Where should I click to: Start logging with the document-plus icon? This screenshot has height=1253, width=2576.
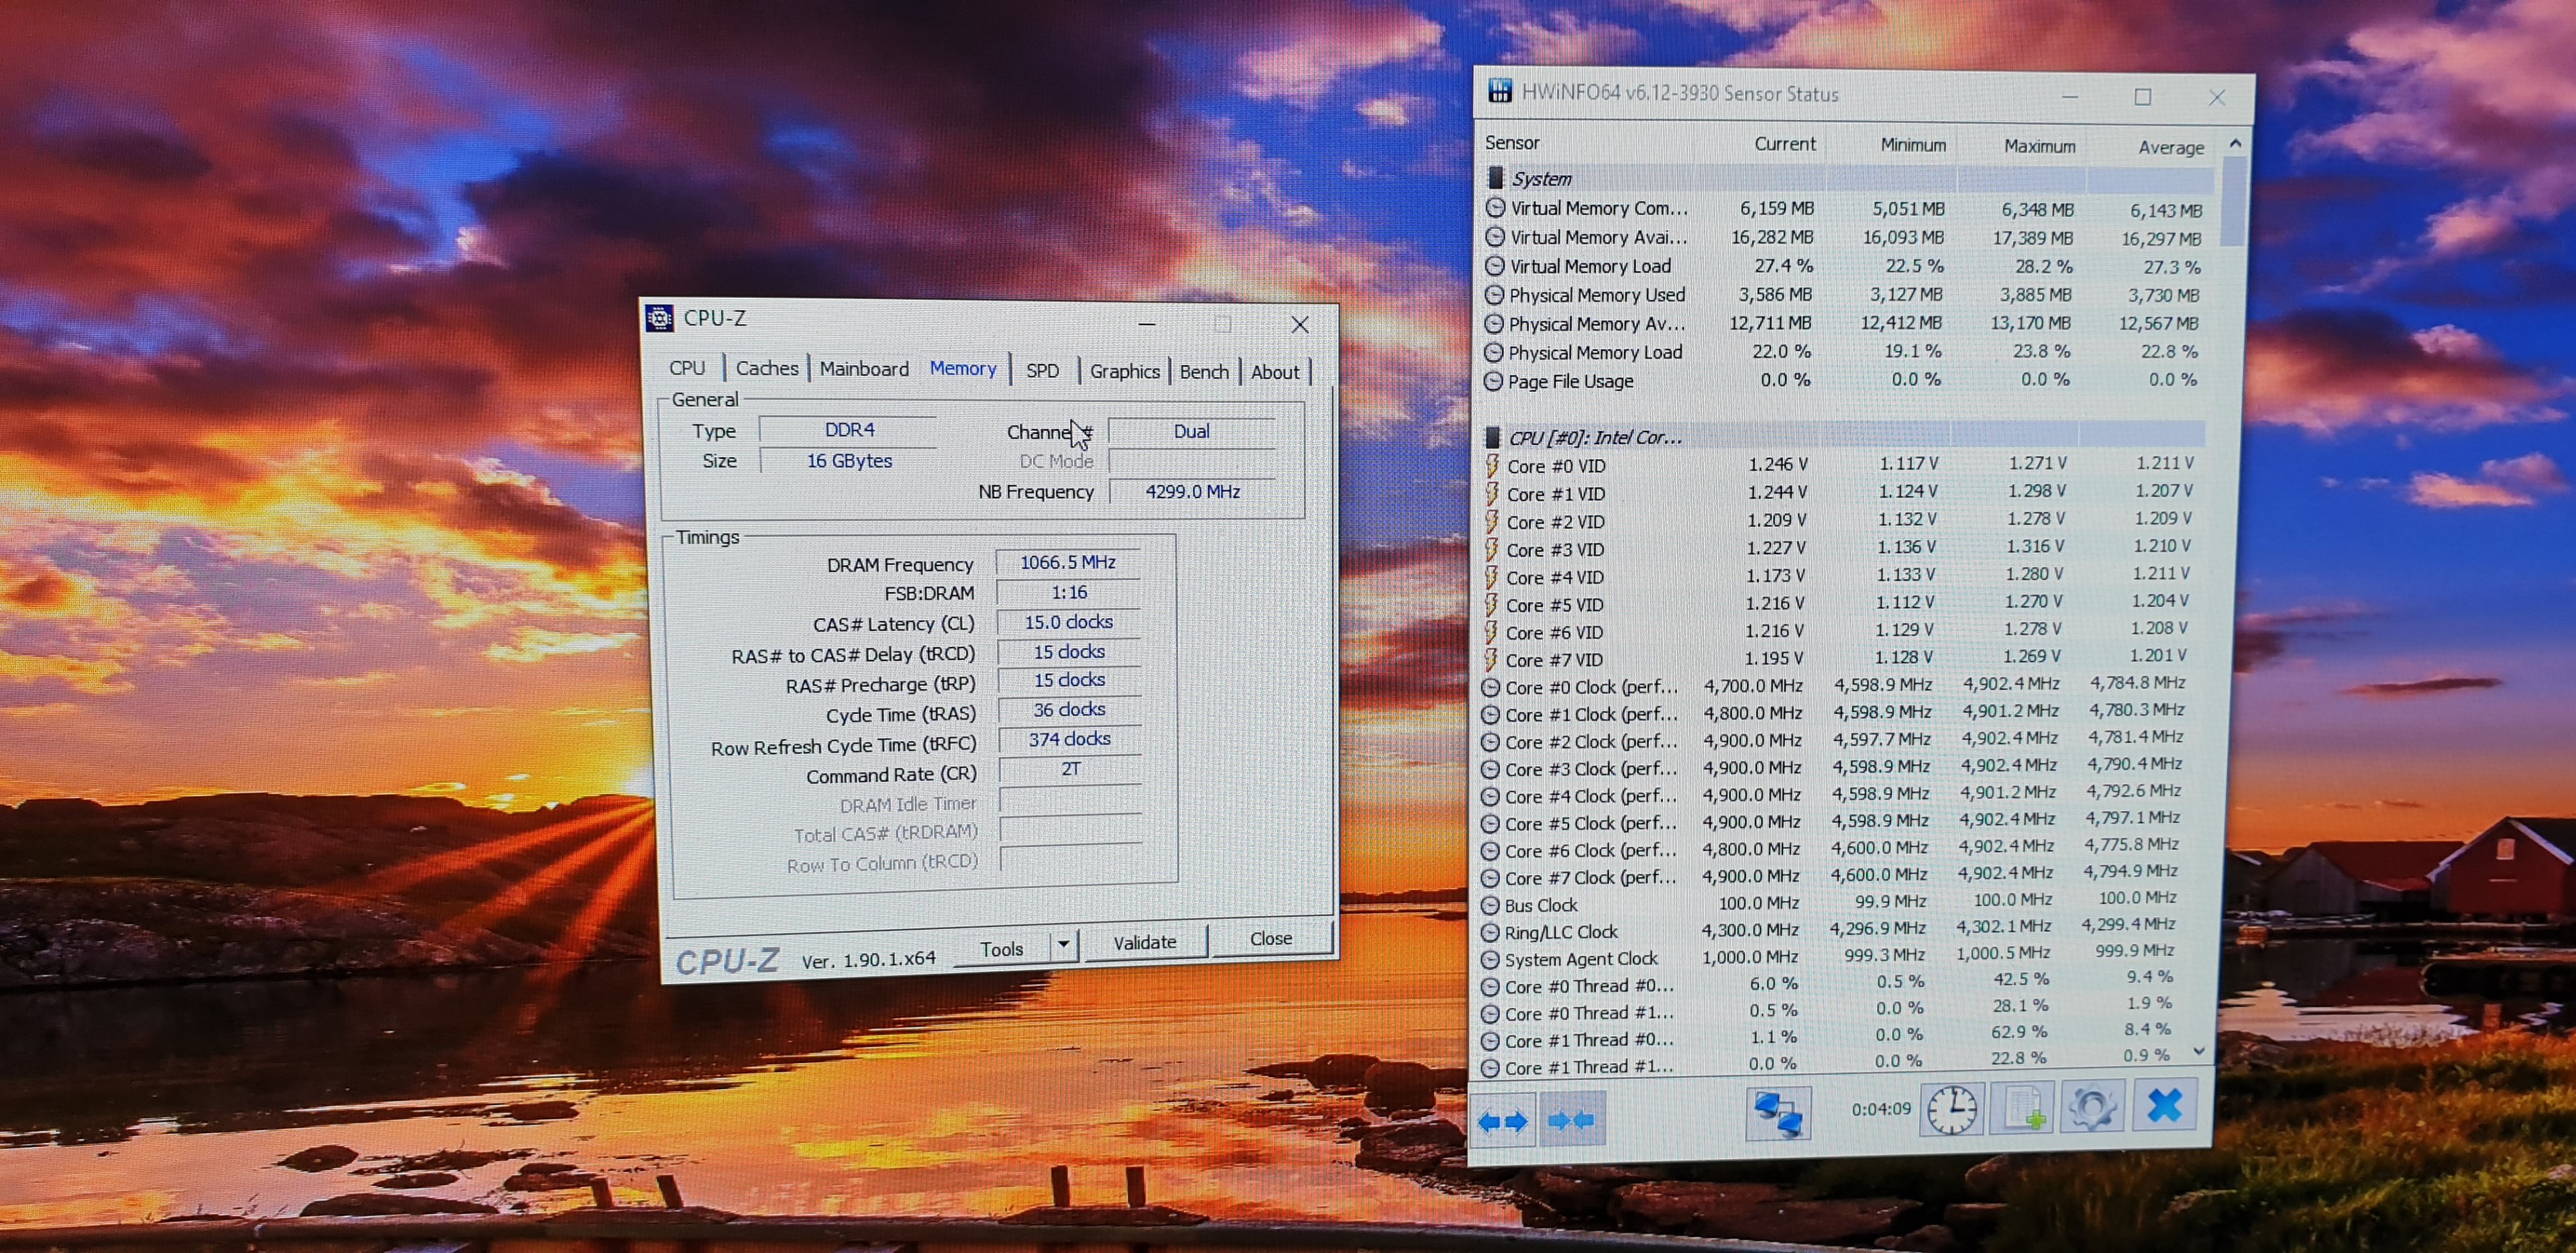(x=2022, y=1108)
